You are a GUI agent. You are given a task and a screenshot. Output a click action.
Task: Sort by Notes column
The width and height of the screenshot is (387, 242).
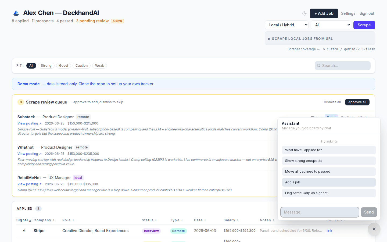pos(267,220)
